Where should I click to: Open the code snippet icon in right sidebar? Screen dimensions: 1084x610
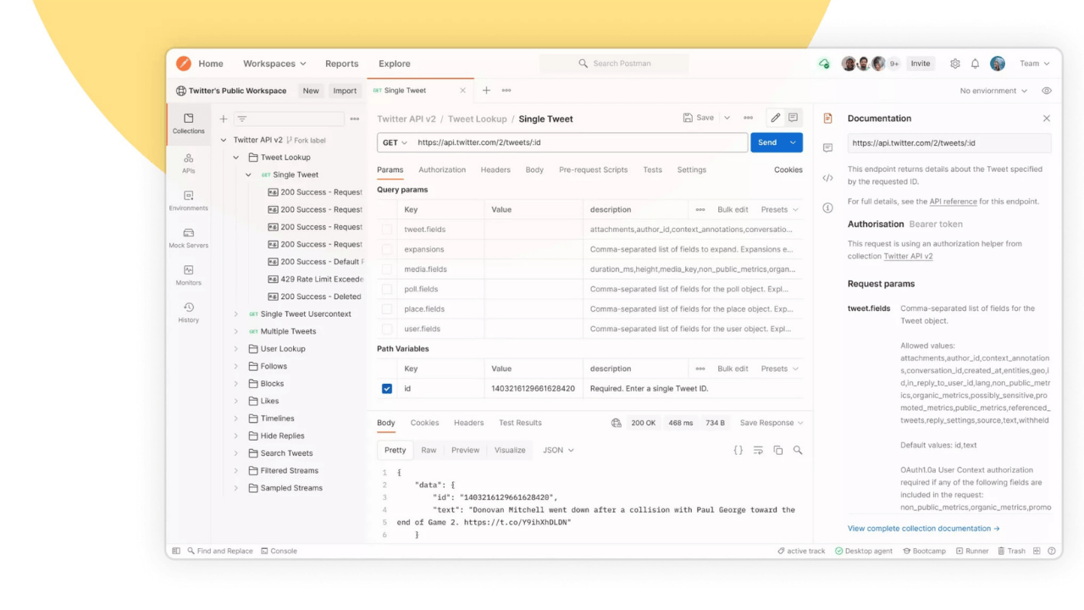827,178
